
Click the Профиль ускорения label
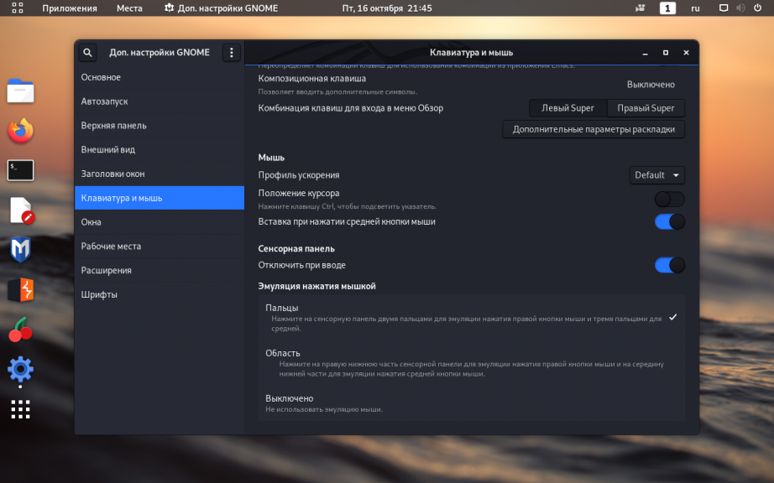click(x=299, y=175)
